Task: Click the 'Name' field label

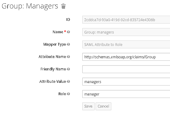Action: pyautogui.click(x=58, y=32)
